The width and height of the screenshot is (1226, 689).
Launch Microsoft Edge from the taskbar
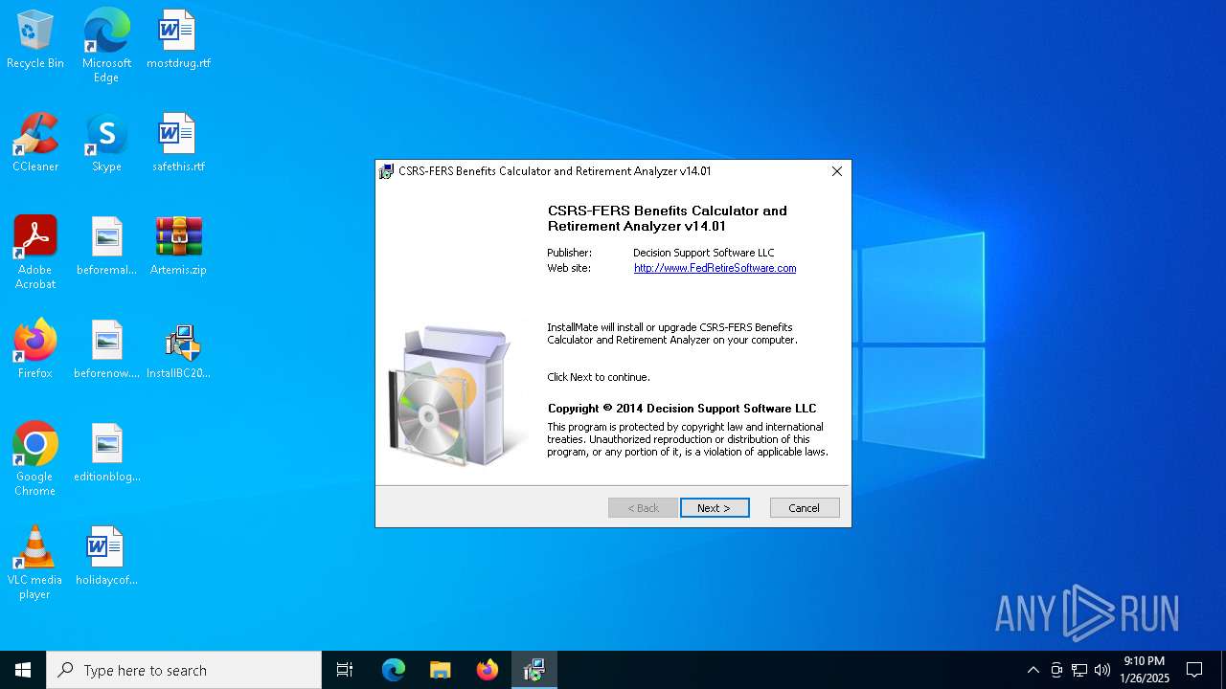394,670
